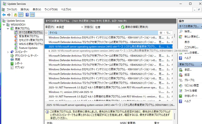This screenshot has width=202, height=124.
Task: Open 状態レポート action
Action: point(191,96)
